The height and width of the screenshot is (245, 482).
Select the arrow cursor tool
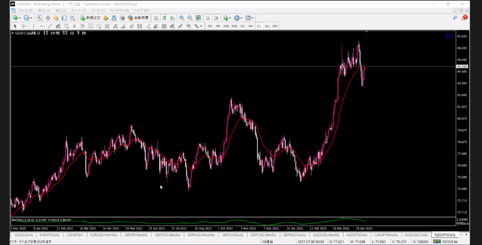(x=15, y=26)
